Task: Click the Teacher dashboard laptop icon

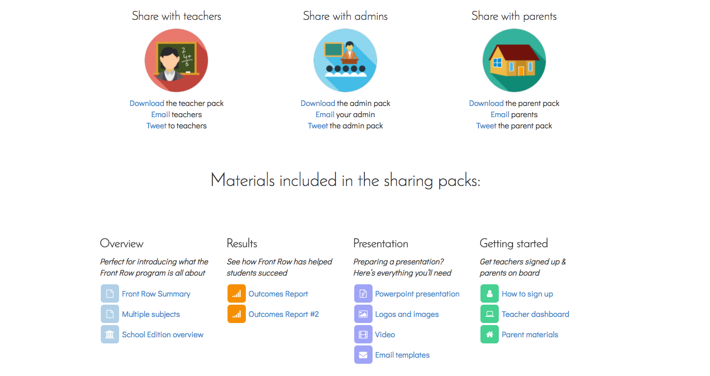Action: 490,314
